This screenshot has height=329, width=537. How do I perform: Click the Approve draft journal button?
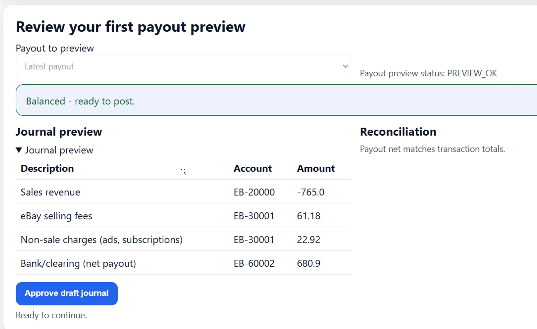[66, 293]
